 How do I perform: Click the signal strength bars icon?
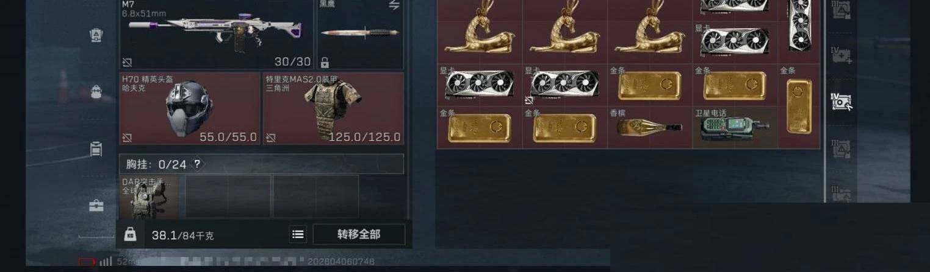106,262
